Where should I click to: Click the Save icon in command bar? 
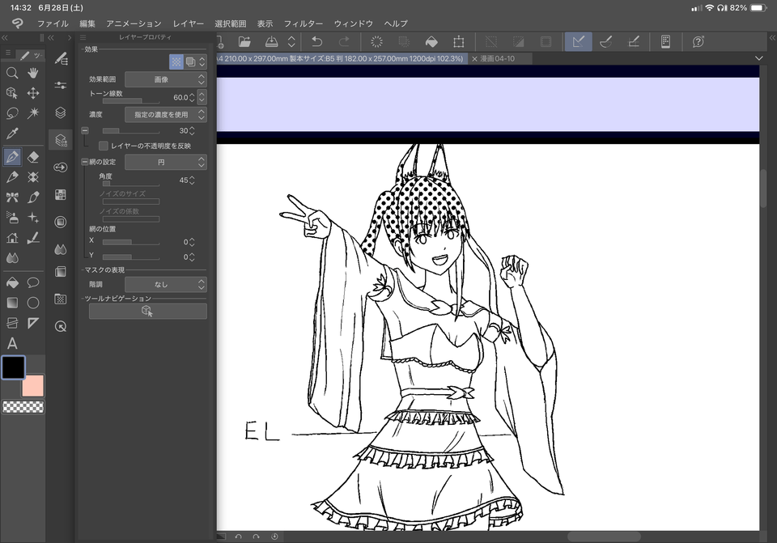point(272,42)
